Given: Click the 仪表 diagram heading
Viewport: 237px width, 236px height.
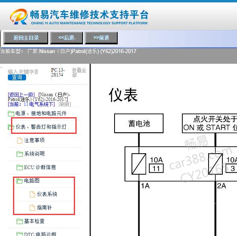Looking at the screenshot, I should coord(123,95).
